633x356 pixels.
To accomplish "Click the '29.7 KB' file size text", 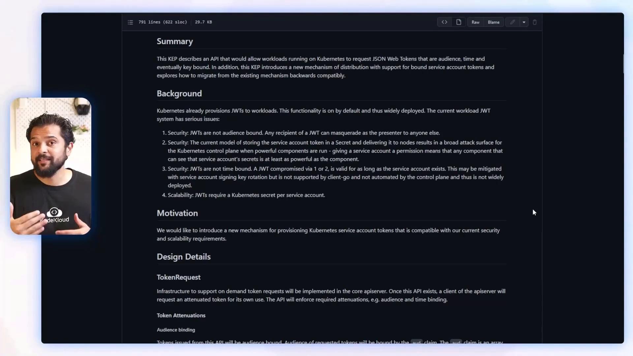I will pos(203,22).
